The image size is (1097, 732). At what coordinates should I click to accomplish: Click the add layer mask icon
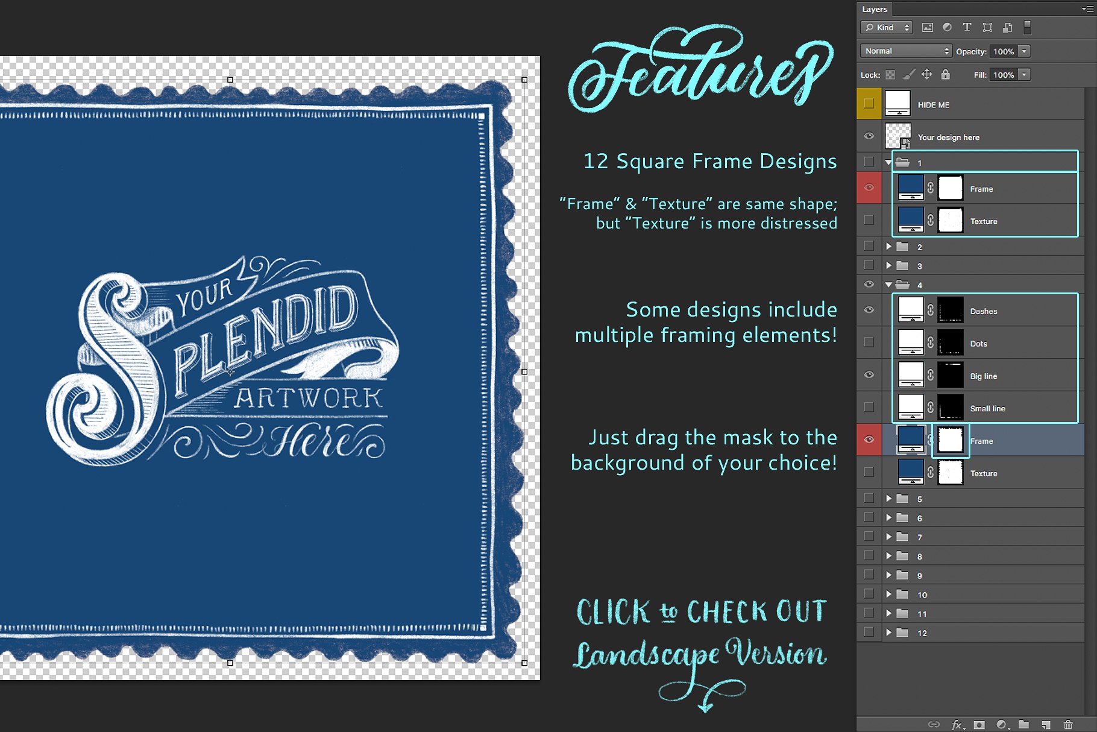[x=979, y=724]
